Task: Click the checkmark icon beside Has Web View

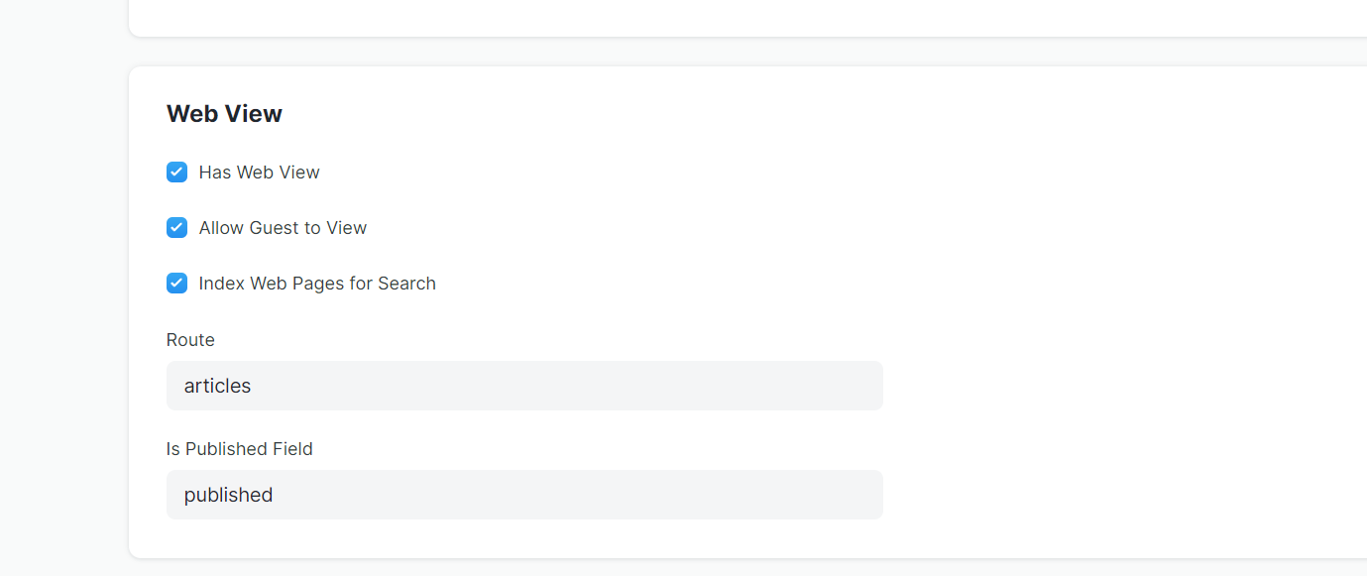Action: pos(176,173)
